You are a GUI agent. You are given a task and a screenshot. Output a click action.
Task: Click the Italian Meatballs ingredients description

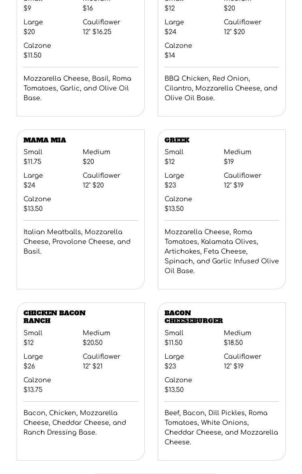coord(77,242)
